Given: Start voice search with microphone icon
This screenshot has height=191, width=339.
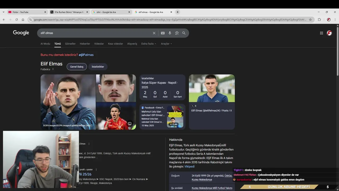Looking at the screenshot, I should point(170,33).
